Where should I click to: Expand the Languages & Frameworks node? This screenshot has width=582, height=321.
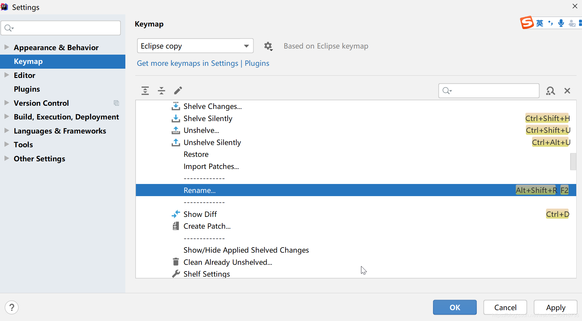tap(6, 131)
